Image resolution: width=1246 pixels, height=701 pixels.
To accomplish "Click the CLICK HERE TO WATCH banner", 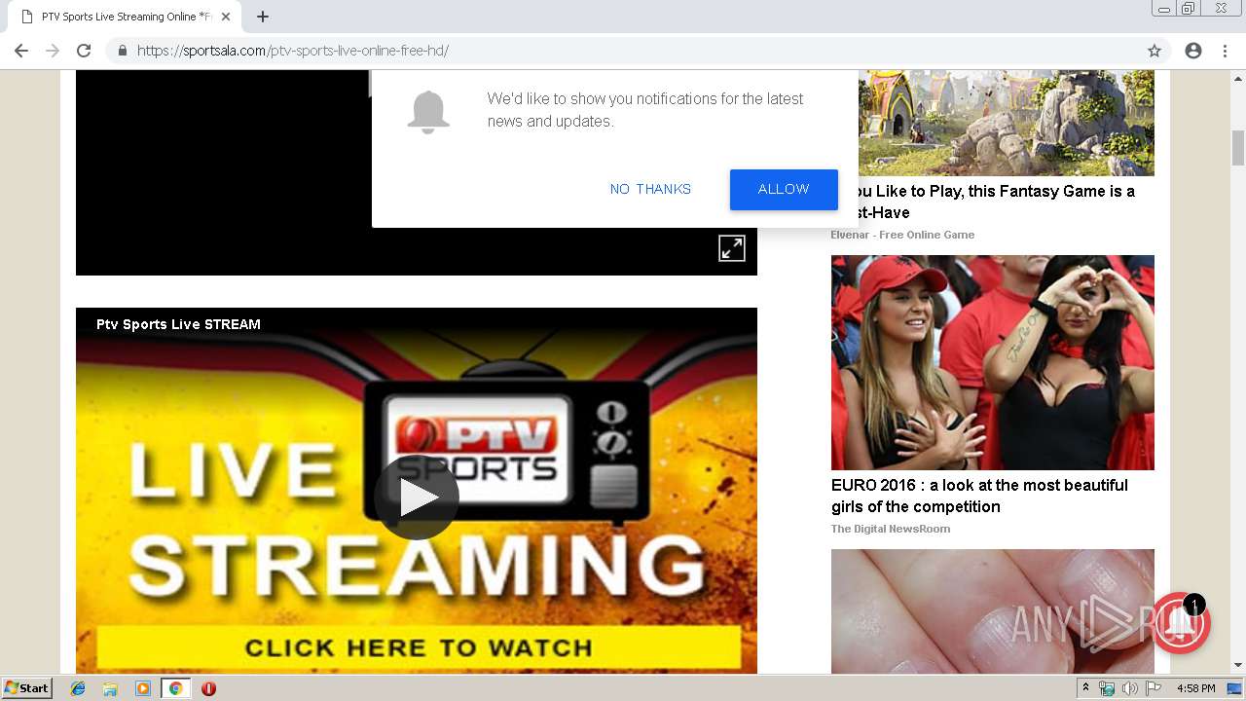I will tap(418, 647).
